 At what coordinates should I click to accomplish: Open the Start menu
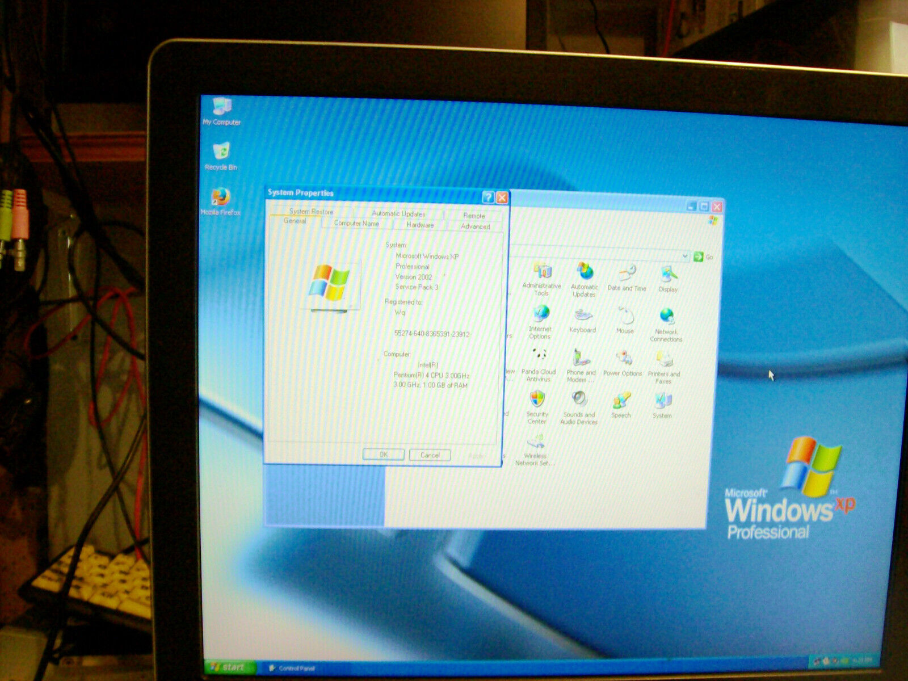pos(230,667)
